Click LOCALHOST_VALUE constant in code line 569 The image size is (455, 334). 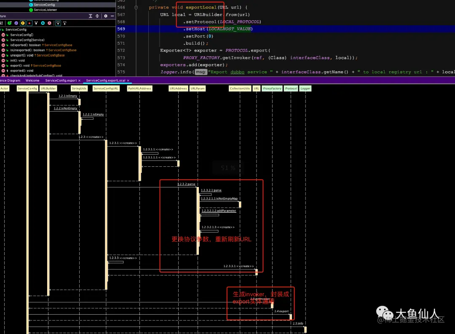click(230, 29)
